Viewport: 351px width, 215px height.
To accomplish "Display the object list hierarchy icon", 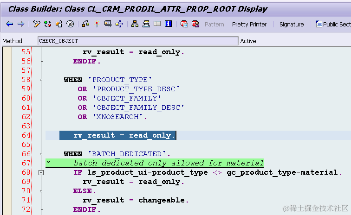I will (x=135, y=24).
